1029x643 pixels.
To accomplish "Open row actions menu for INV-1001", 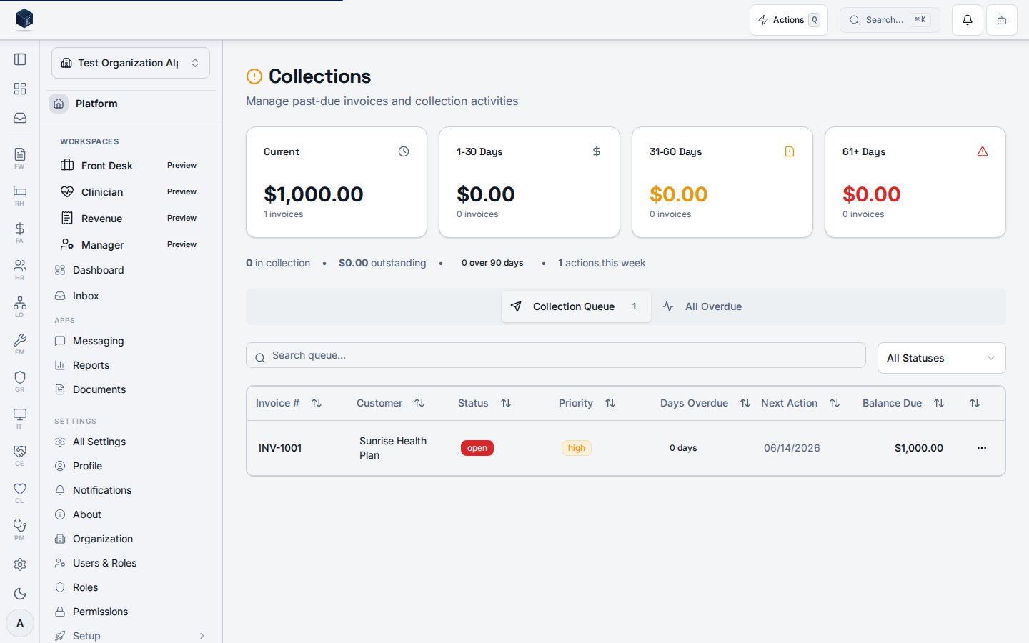I will pos(982,448).
